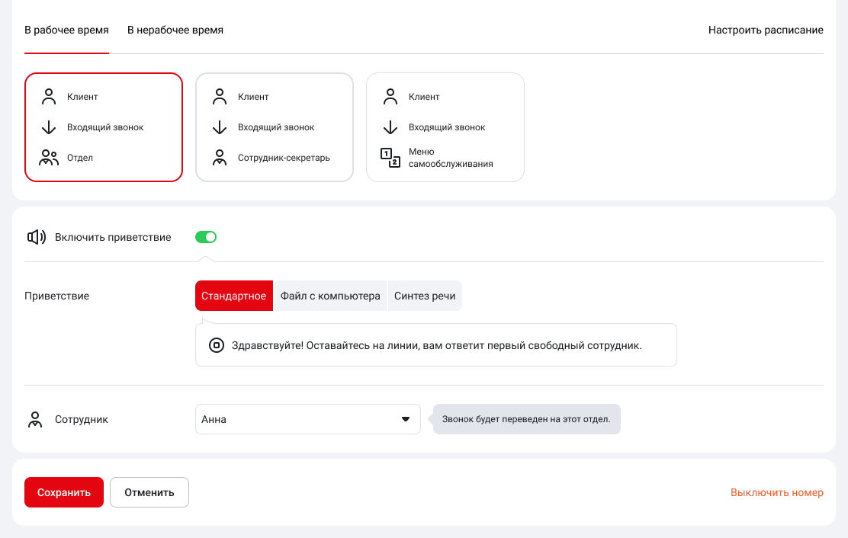848x538 pixels.
Task: Click the Выключить номер link
Action: click(x=776, y=492)
